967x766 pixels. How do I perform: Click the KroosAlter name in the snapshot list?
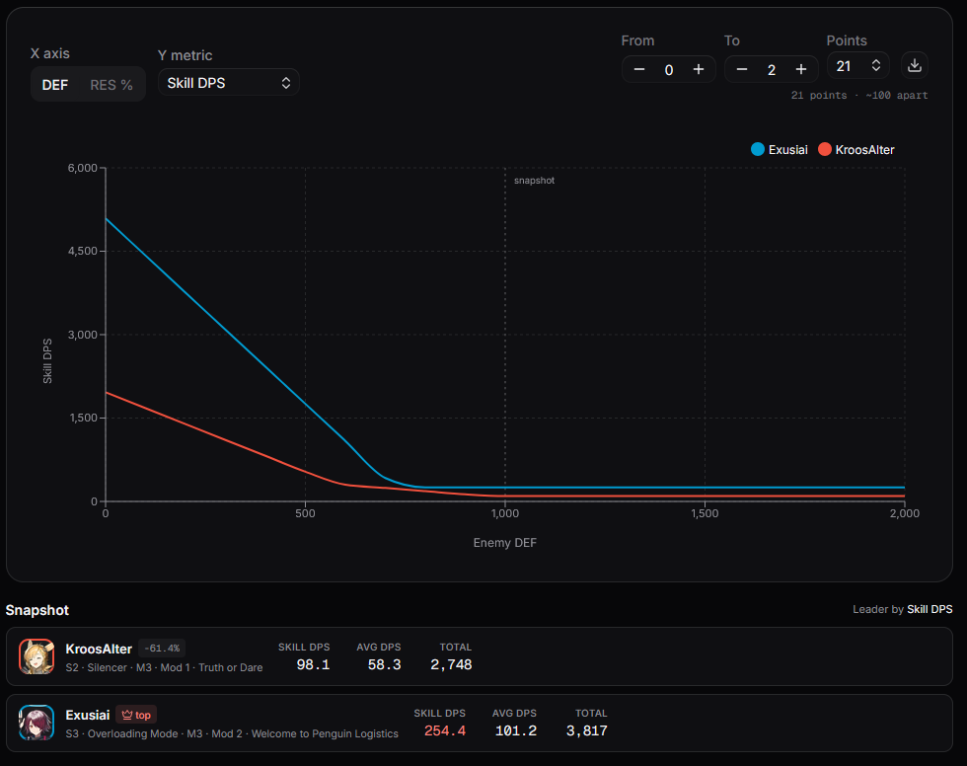coord(99,649)
